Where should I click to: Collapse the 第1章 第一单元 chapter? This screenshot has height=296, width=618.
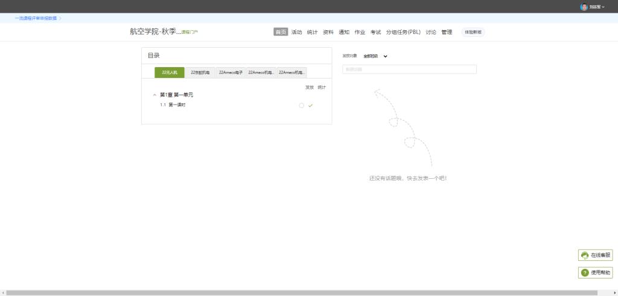pyautogui.click(x=154, y=95)
